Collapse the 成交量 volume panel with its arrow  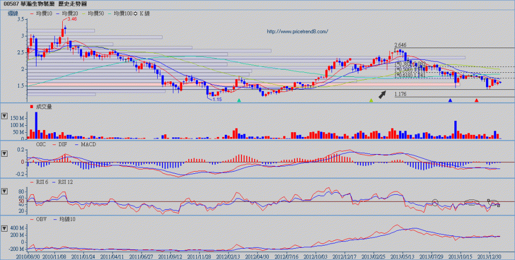click(x=5, y=116)
